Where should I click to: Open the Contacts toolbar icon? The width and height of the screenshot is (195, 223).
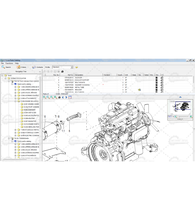(37, 67)
